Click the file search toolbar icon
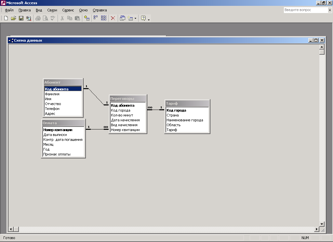The width and height of the screenshot is (333, 242). click(29, 18)
